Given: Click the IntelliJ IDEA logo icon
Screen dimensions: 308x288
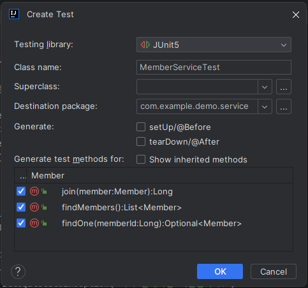Looking at the screenshot, I should pos(14,14).
